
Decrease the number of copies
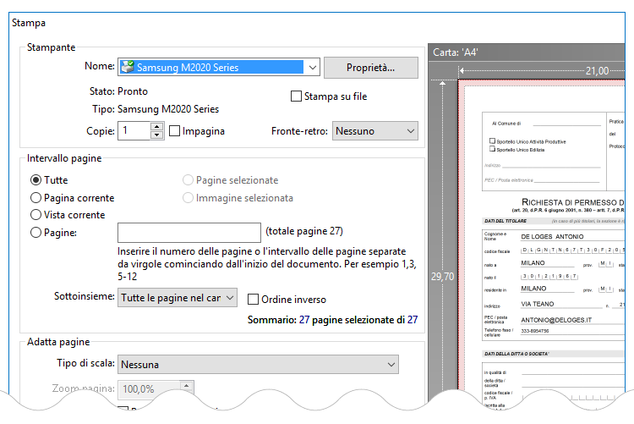(x=156, y=135)
